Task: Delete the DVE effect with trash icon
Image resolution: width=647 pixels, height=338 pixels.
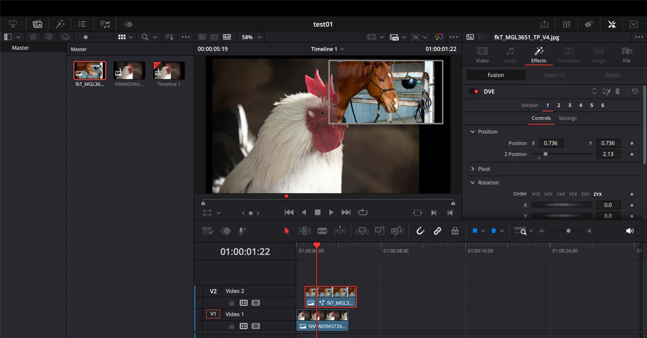Action: [618, 91]
